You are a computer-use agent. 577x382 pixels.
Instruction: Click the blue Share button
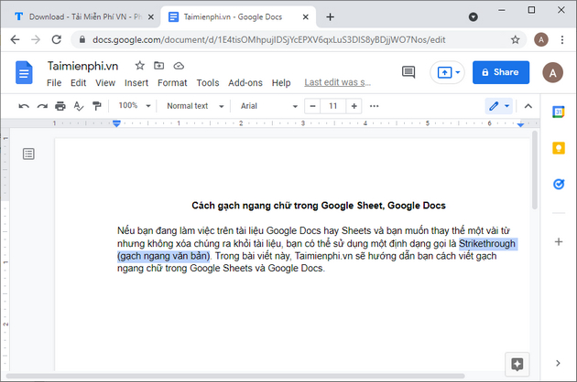pyautogui.click(x=501, y=72)
